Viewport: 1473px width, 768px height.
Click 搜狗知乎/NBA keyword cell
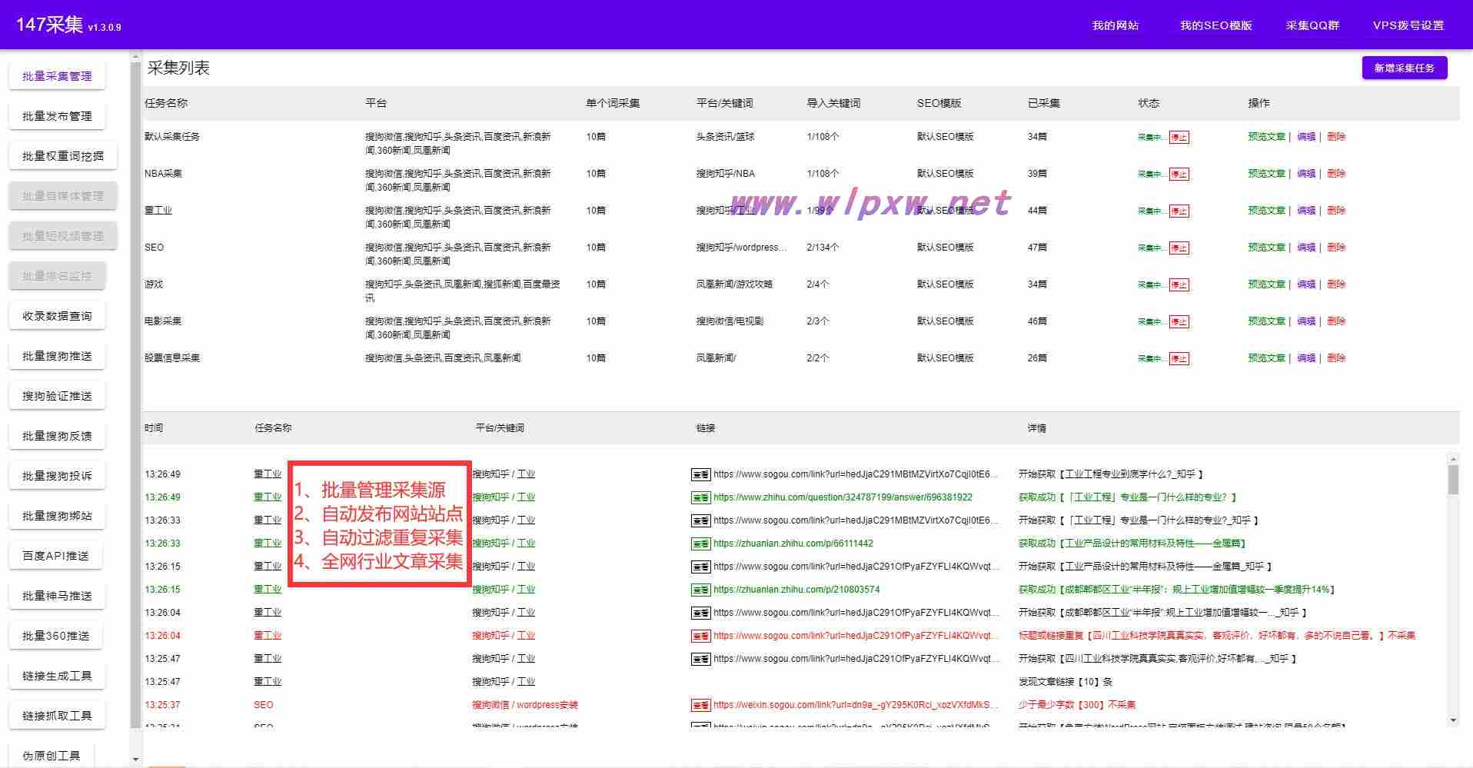tap(725, 174)
